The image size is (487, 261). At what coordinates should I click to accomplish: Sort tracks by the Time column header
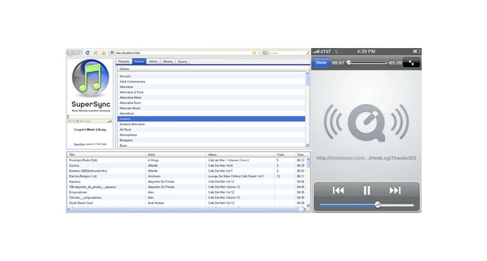coord(301,155)
